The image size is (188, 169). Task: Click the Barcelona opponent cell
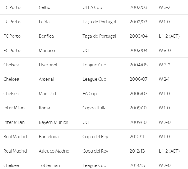pos(49,137)
